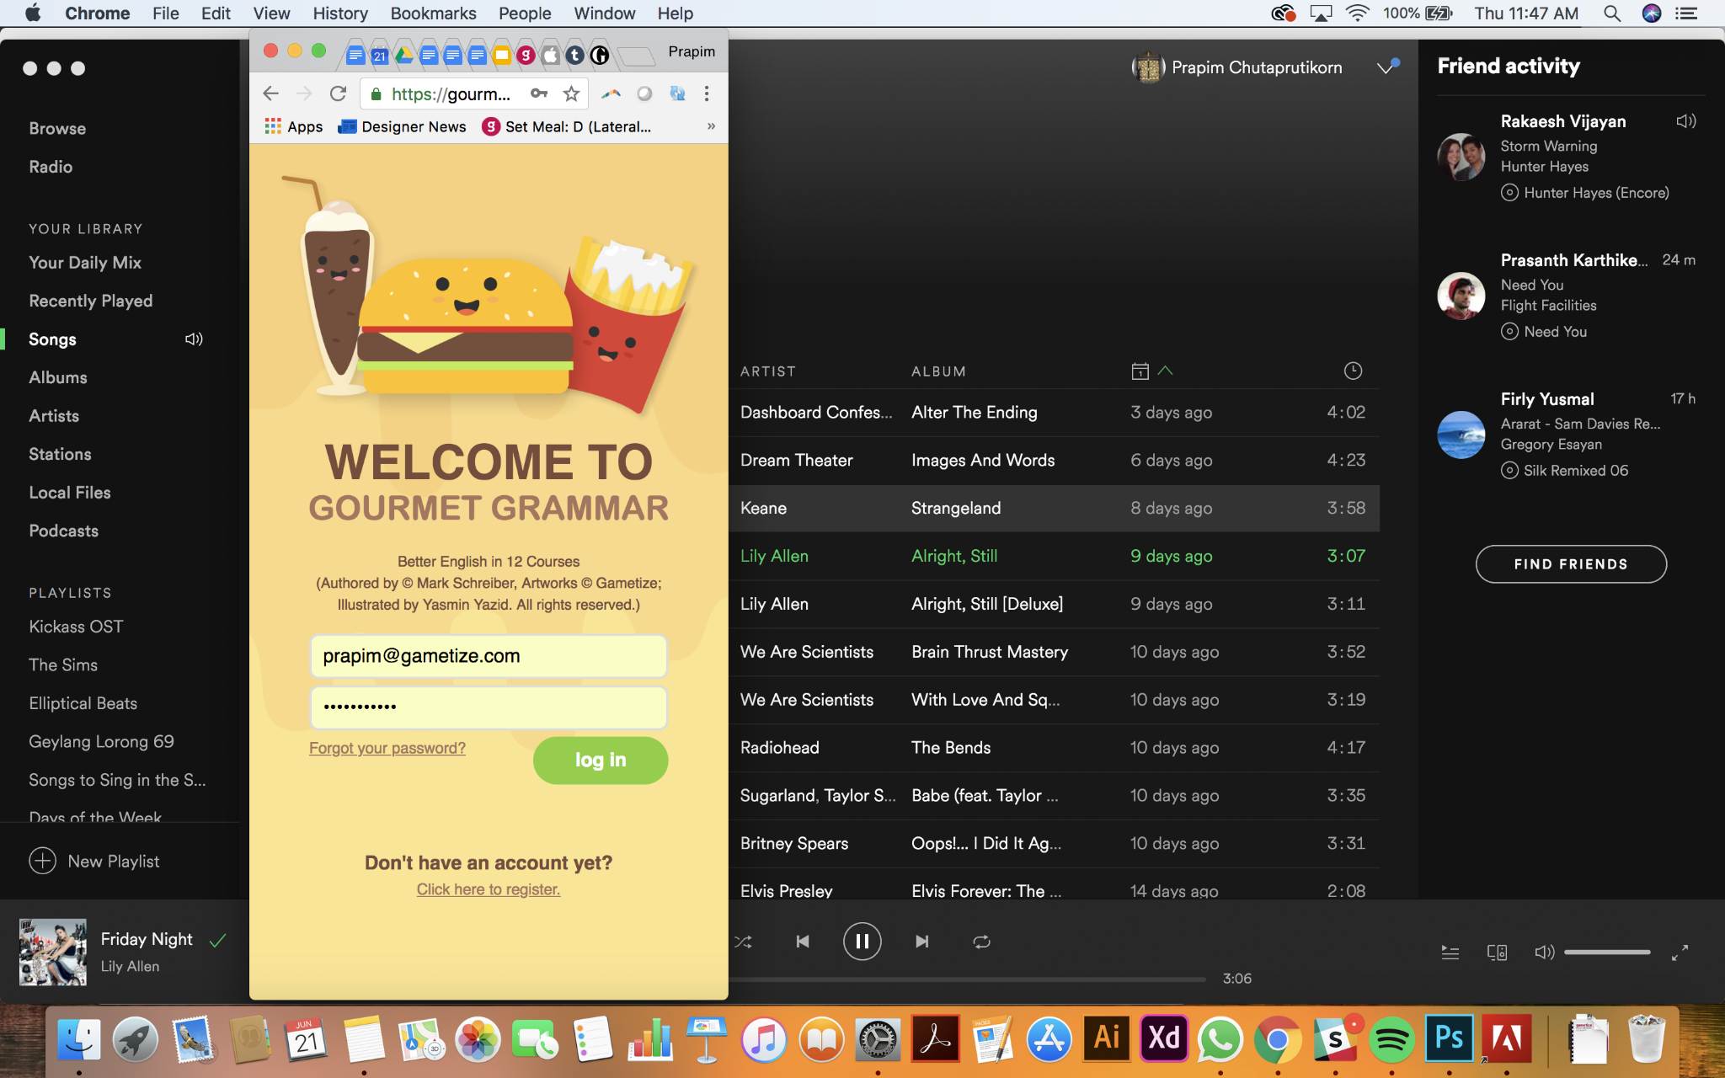Create a New Playlist in Spotify
1725x1078 pixels.
tap(94, 861)
